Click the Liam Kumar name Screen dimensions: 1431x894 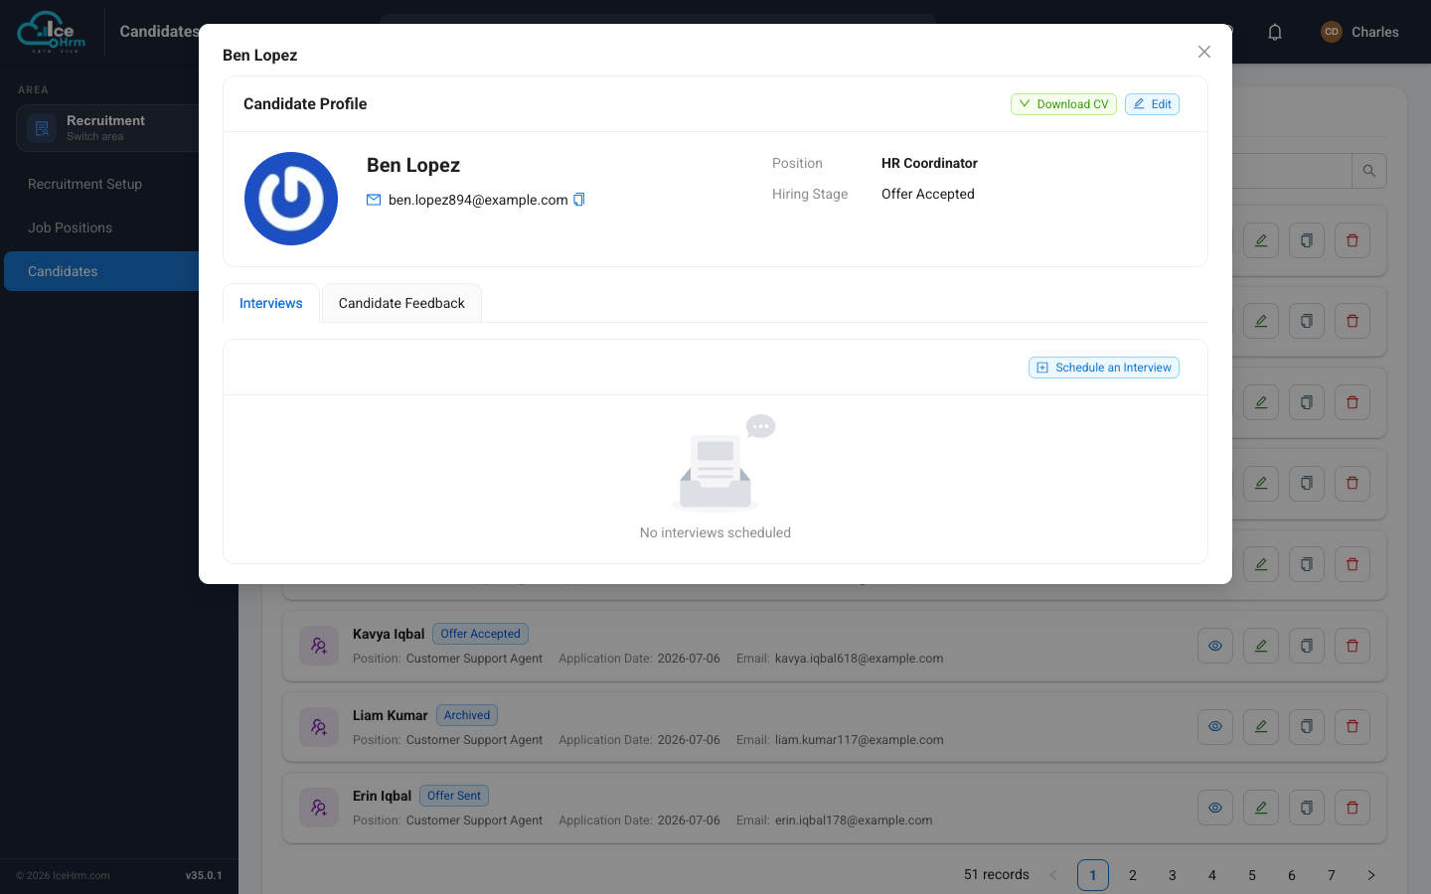(390, 715)
